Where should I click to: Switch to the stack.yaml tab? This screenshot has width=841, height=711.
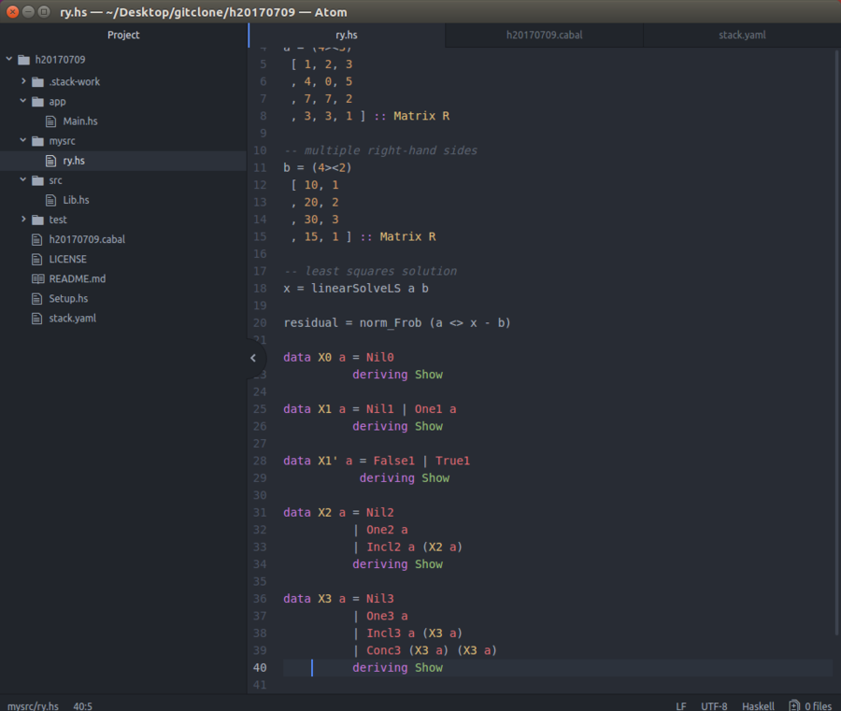[742, 35]
